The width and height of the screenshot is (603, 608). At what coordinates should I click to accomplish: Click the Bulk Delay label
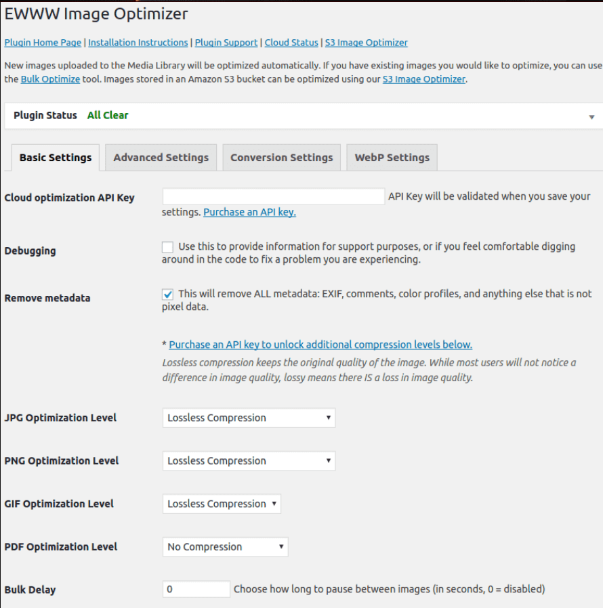(x=30, y=590)
